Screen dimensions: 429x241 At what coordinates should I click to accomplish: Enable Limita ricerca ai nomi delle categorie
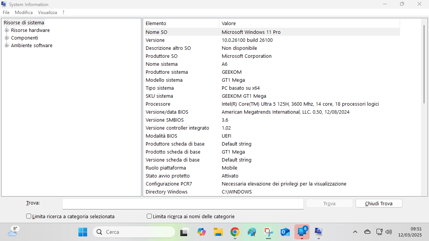pos(149,216)
